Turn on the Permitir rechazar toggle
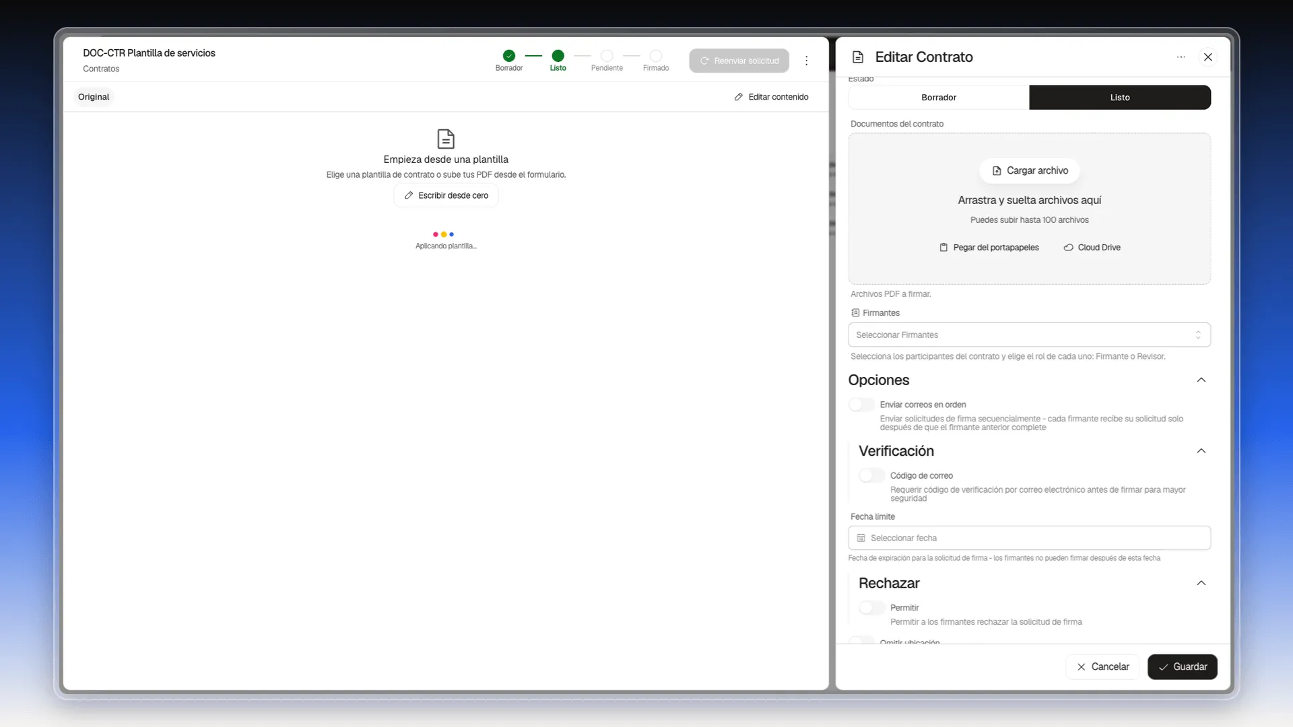1293x727 pixels. coord(871,608)
